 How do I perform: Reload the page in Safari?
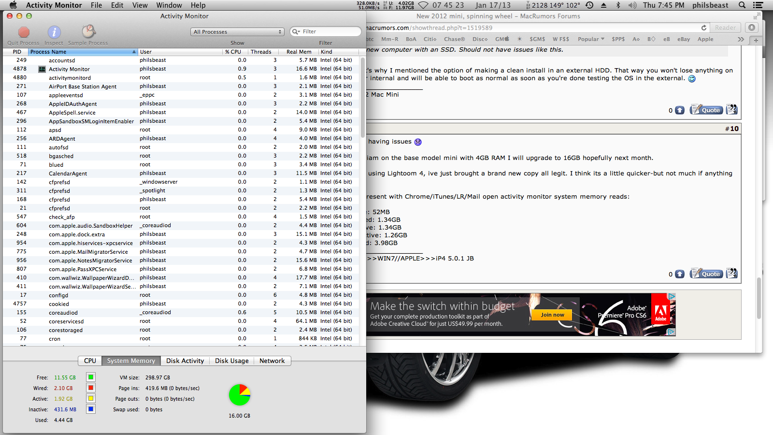click(704, 28)
